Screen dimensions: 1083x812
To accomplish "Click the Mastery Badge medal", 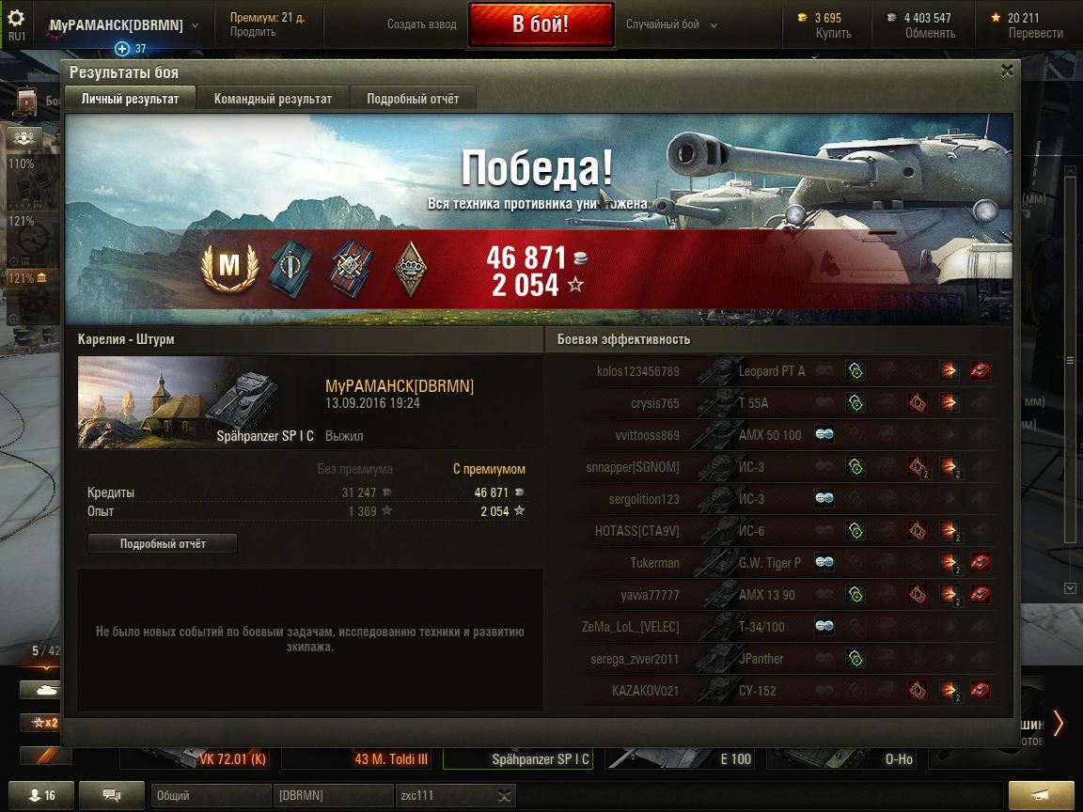I will tap(229, 267).
